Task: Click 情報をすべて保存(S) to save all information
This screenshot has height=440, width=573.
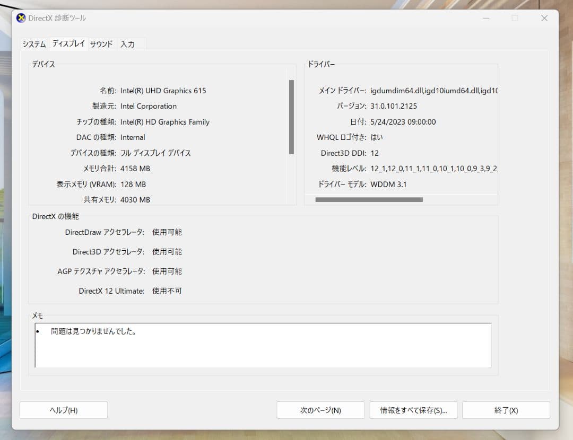Action: [413, 410]
